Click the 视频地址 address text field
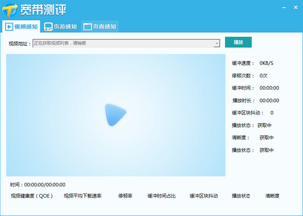The height and width of the screenshot is (216, 303). pos(124,44)
